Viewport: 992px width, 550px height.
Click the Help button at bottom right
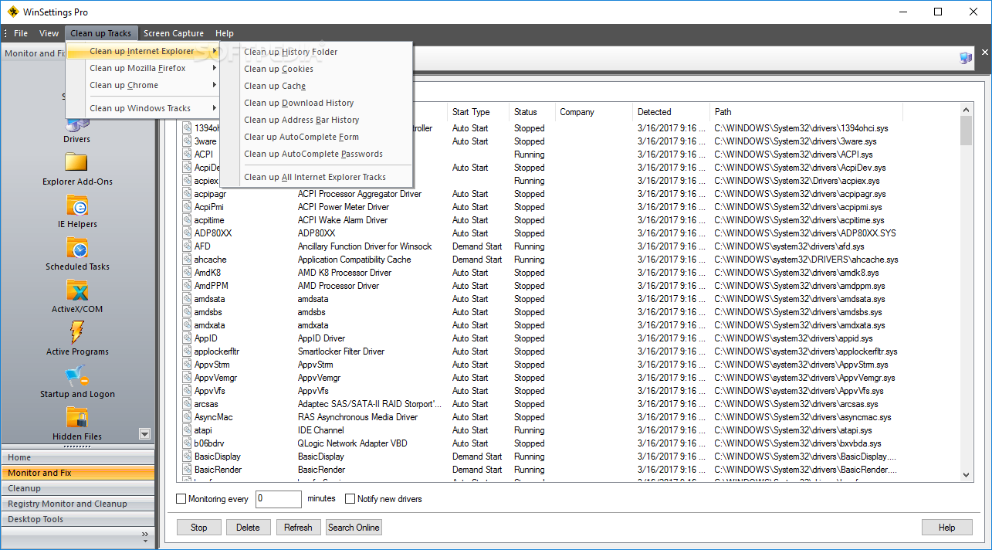click(x=946, y=528)
